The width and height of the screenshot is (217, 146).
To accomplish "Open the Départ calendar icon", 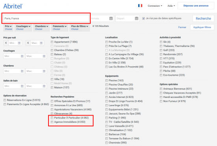I will pos(137,19).
